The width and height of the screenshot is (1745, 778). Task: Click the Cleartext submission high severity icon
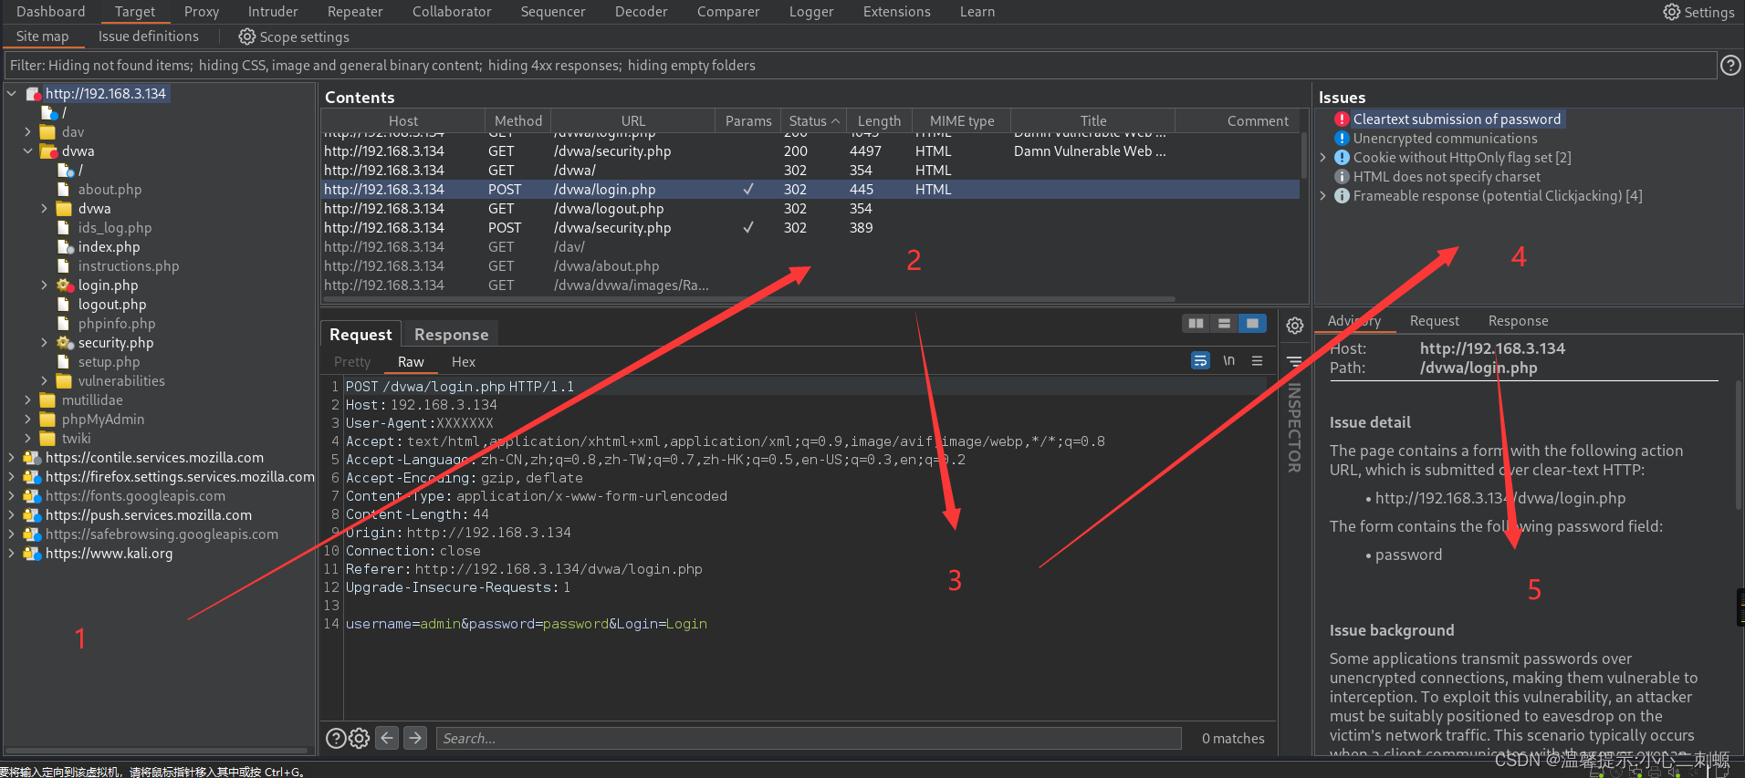tap(1342, 119)
